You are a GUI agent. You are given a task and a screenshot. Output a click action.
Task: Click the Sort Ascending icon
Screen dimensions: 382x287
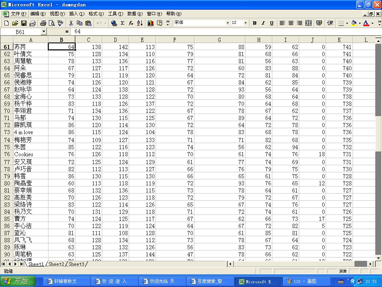[140, 23]
